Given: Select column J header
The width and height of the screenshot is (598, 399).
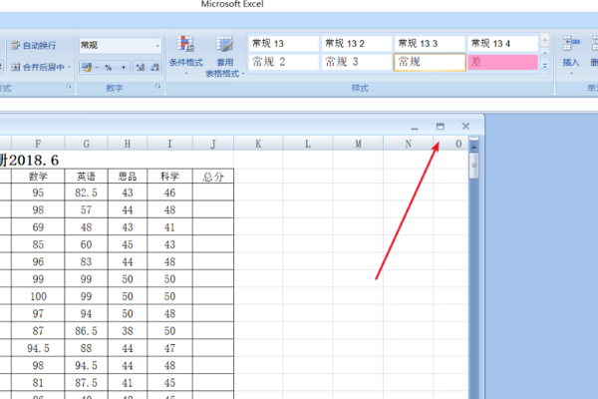Looking at the screenshot, I should (x=213, y=144).
